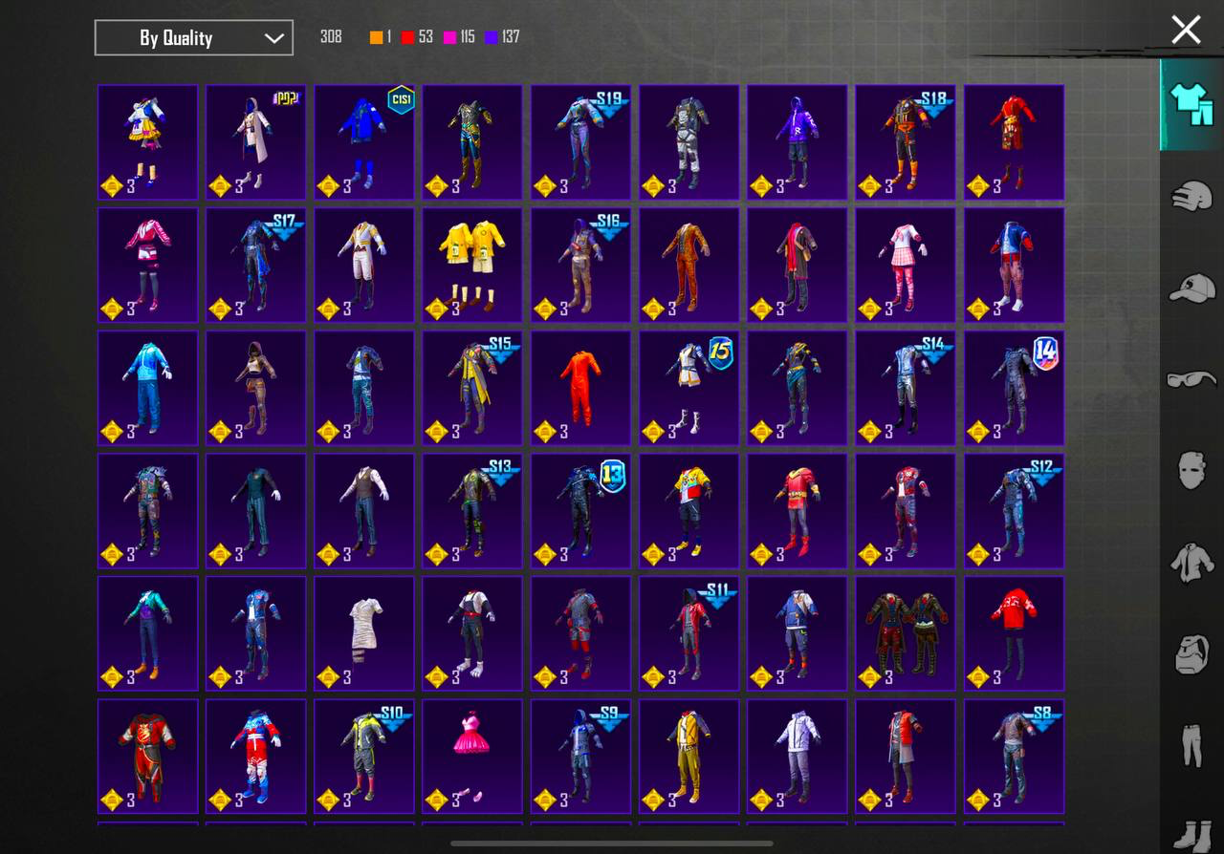Select the outfit with the S13 badge
This screenshot has width=1224, height=854.
pyautogui.click(x=472, y=511)
